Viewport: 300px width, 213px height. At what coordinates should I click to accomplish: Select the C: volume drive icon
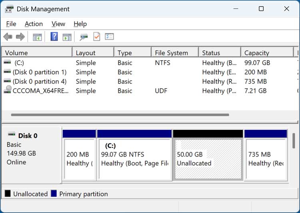coord(7,62)
